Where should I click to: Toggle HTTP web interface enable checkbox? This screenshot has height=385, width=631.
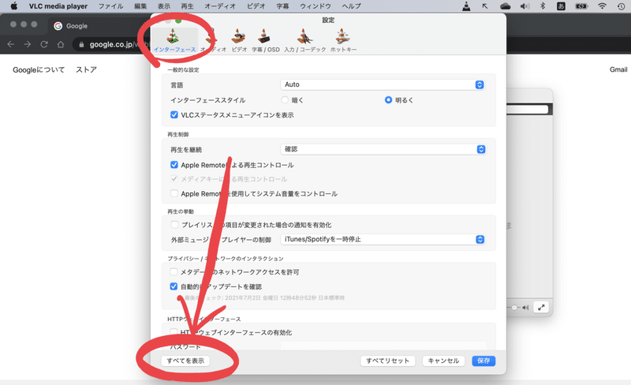click(174, 332)
